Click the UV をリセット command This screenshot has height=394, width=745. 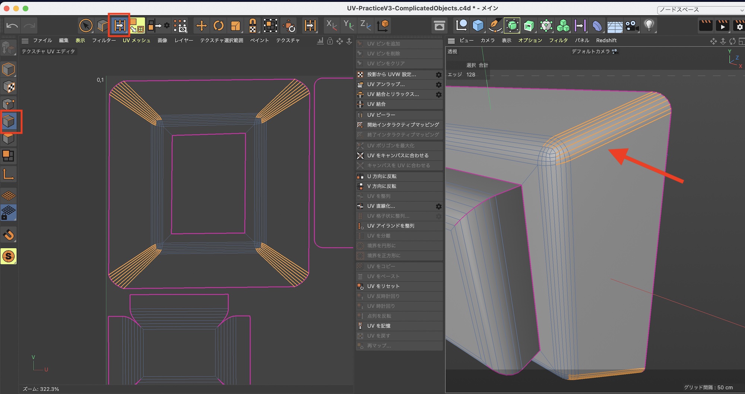click(x=383, y=286)
